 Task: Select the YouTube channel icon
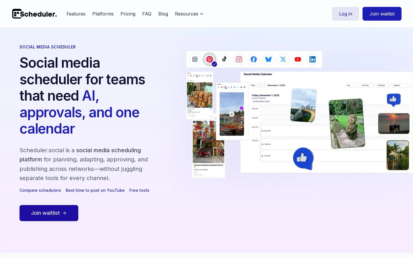click(298, 59)
